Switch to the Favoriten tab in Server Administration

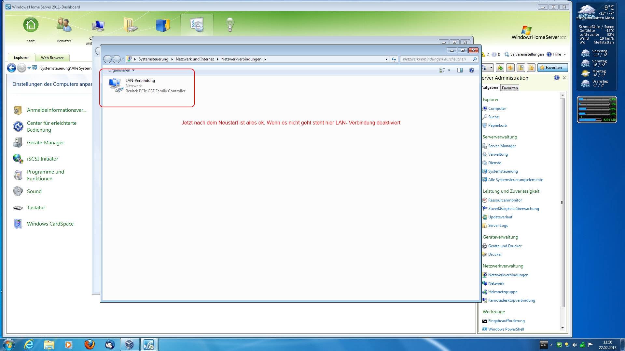coord(510,88)
